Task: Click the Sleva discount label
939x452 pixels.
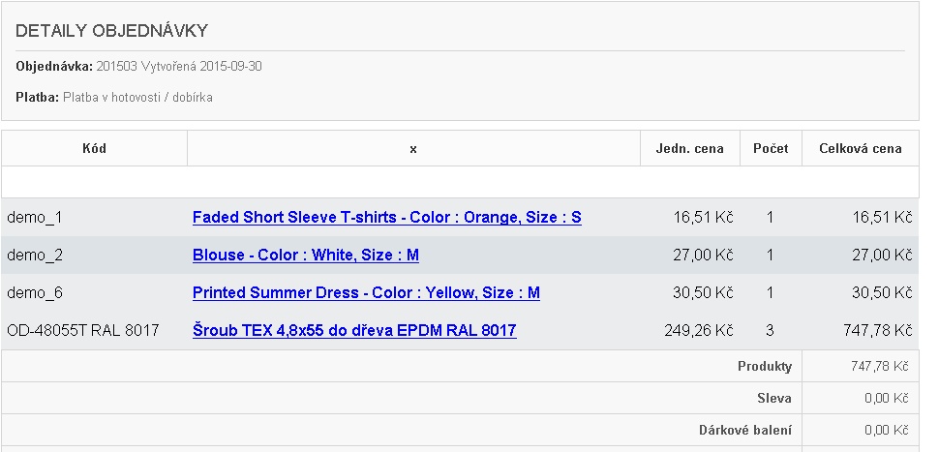Action: coord(774,399)
